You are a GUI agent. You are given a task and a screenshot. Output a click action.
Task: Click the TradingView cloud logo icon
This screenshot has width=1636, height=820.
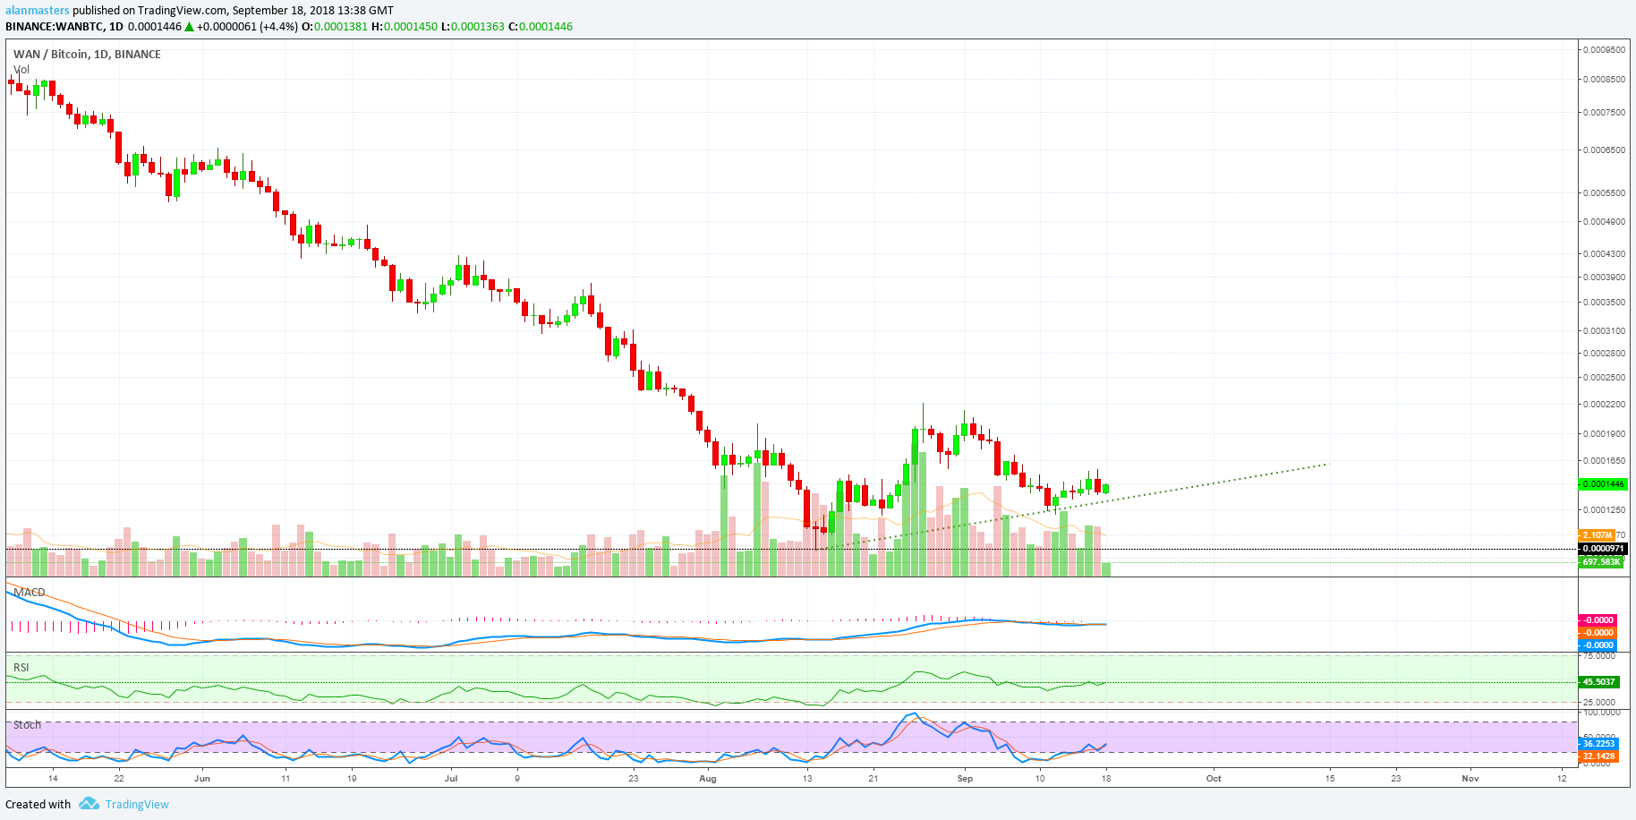pos(89,804)
